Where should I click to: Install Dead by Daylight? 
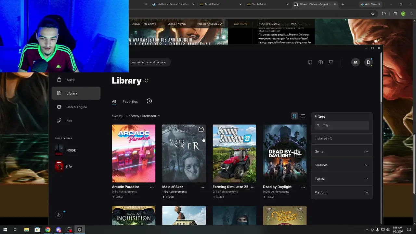point(269,197)
